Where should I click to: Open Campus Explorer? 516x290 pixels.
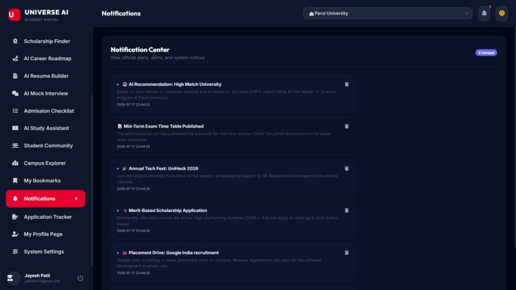click(x=45, y=163)
